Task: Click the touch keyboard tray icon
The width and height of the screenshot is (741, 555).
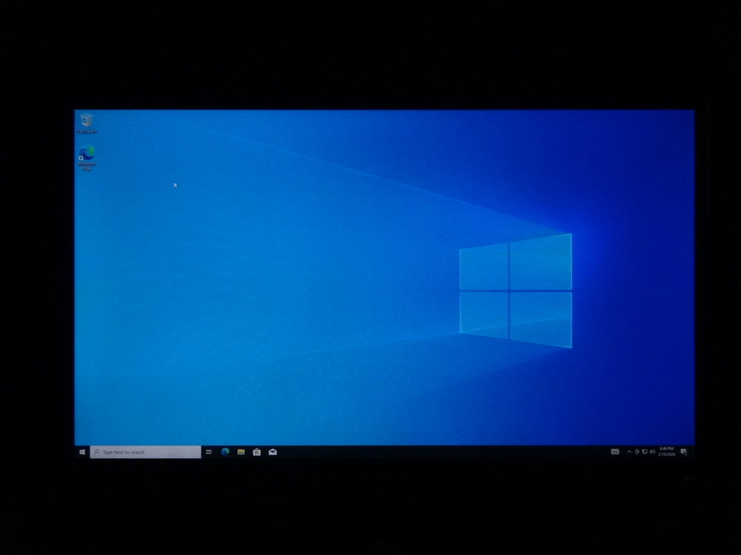Action: 615,452
